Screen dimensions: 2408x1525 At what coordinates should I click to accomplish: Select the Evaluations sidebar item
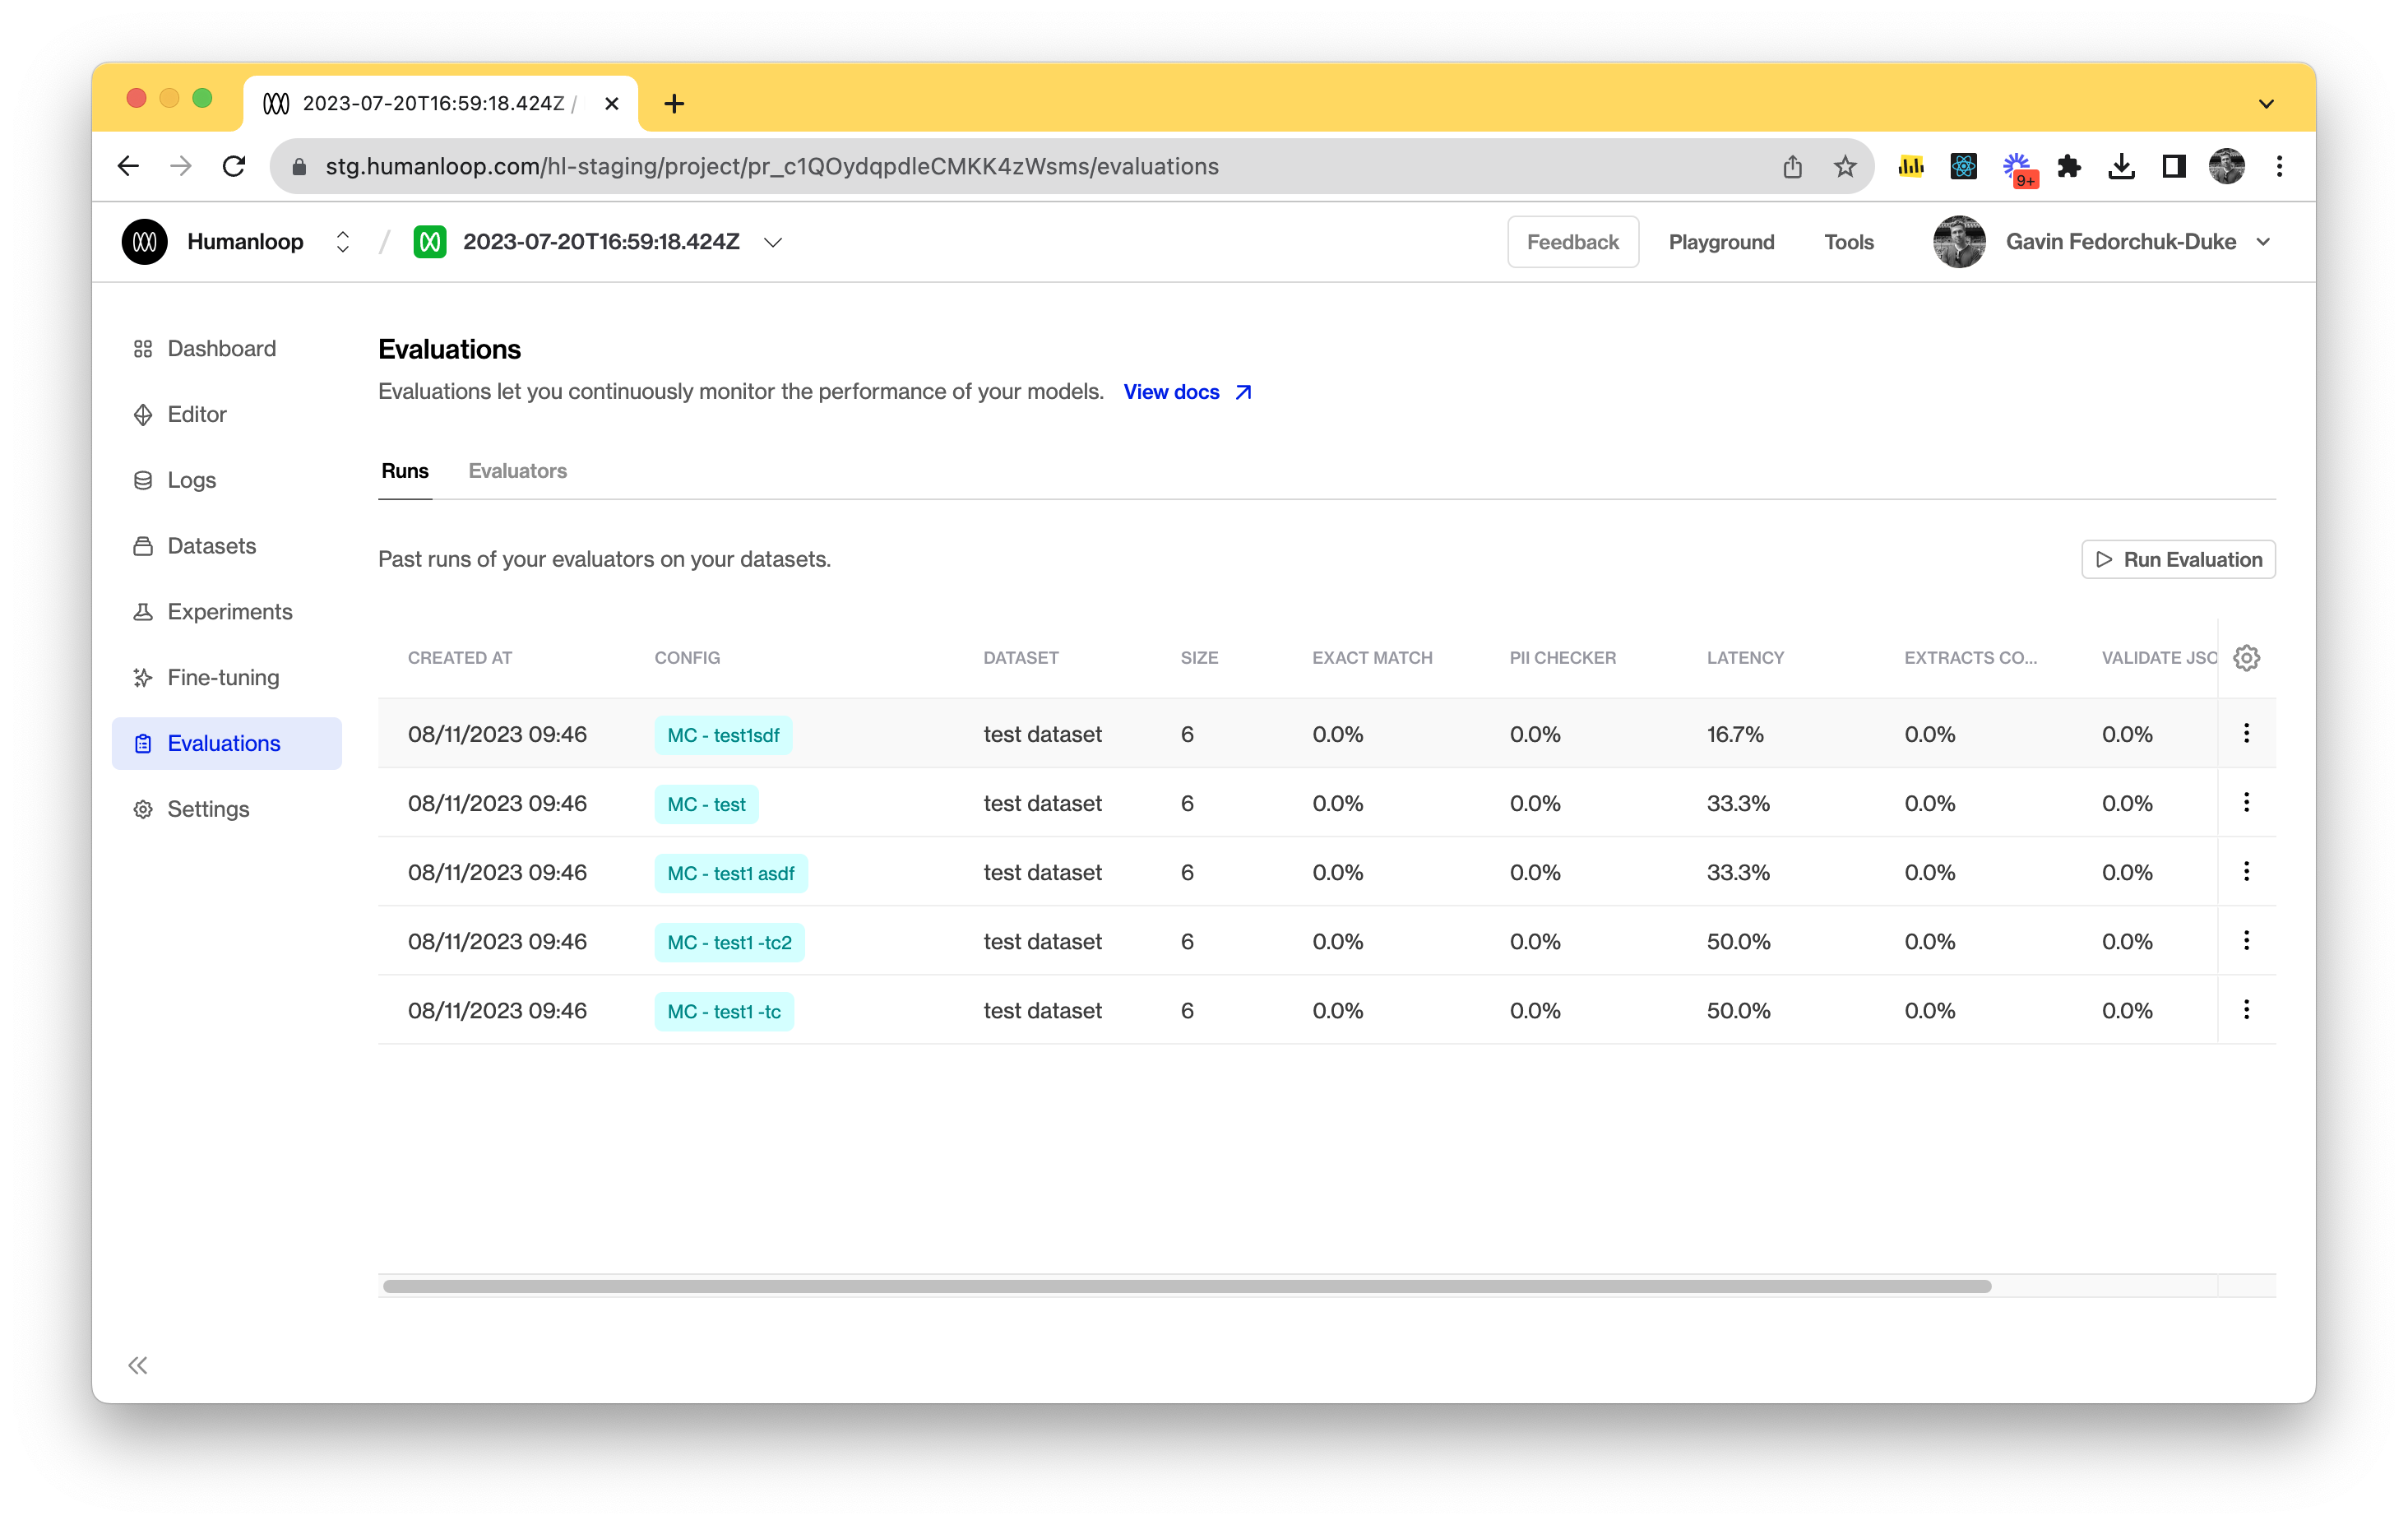[x=226, y=743]
